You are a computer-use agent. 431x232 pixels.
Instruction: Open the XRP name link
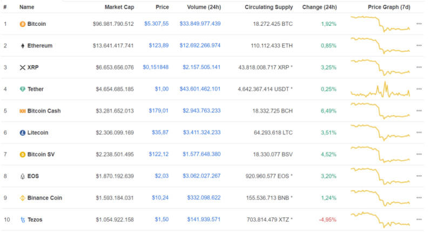click(x=33, y=67)
